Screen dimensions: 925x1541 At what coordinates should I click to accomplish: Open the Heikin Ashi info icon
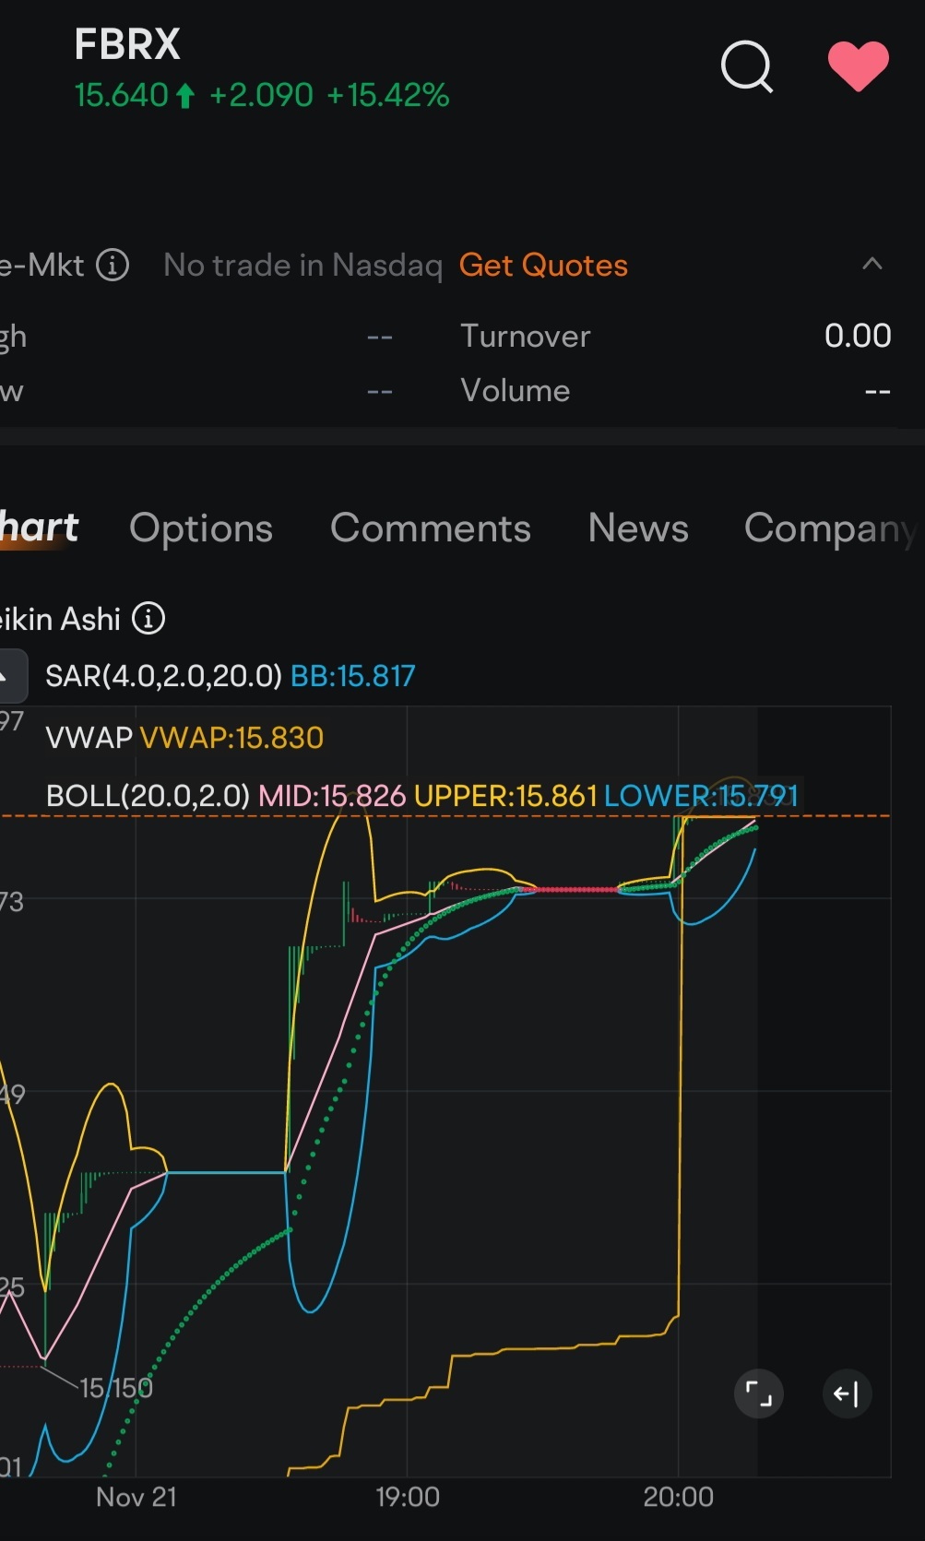point(148,618)
